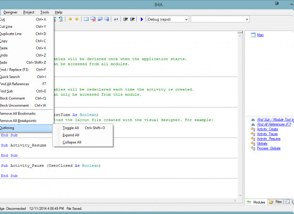Click the editor vertical scrollbar up arrow

click(240, 35)
